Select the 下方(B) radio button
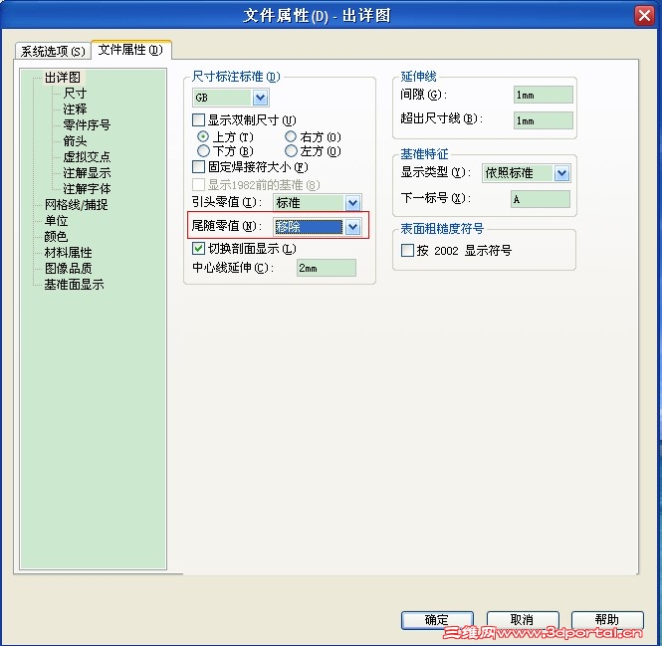 coord(203,150)
